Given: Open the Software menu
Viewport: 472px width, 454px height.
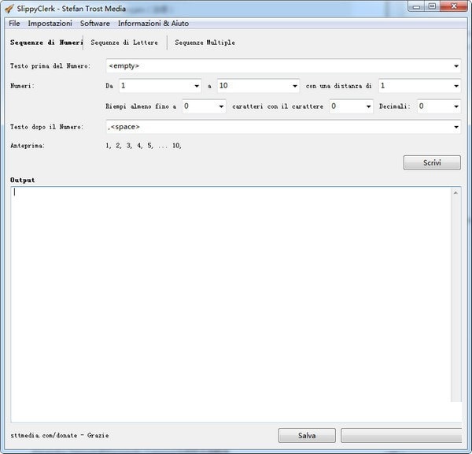Looking at the screenshot, I should pos(95,24).
